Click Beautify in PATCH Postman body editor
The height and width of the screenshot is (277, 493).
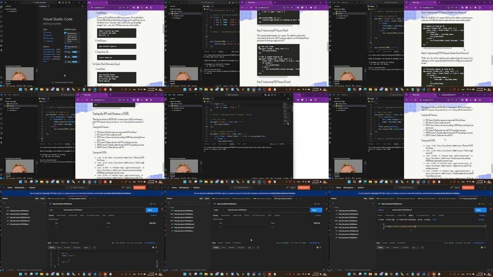[x=481, y=220]
